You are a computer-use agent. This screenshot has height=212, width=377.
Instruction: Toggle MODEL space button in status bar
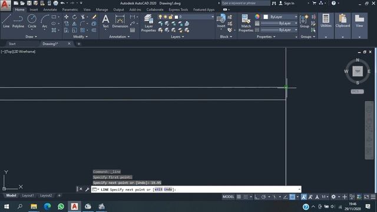pyautogui.click(x=228, y=197)
